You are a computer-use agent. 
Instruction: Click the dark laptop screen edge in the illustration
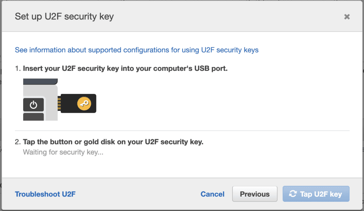(40, 82)
